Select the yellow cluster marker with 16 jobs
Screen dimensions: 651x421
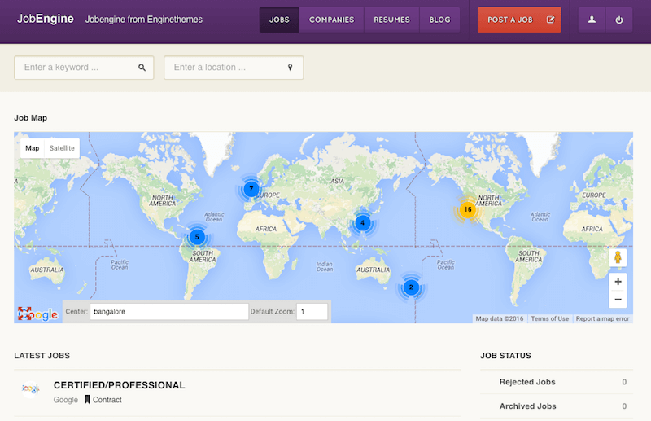[467, 209]
